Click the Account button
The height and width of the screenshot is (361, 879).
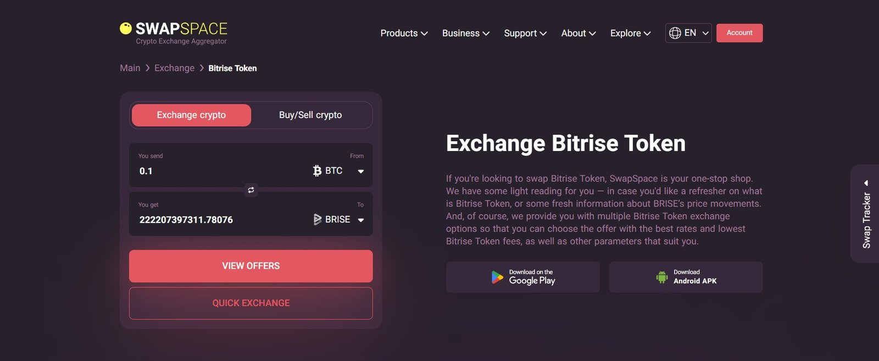click(739, 33)
